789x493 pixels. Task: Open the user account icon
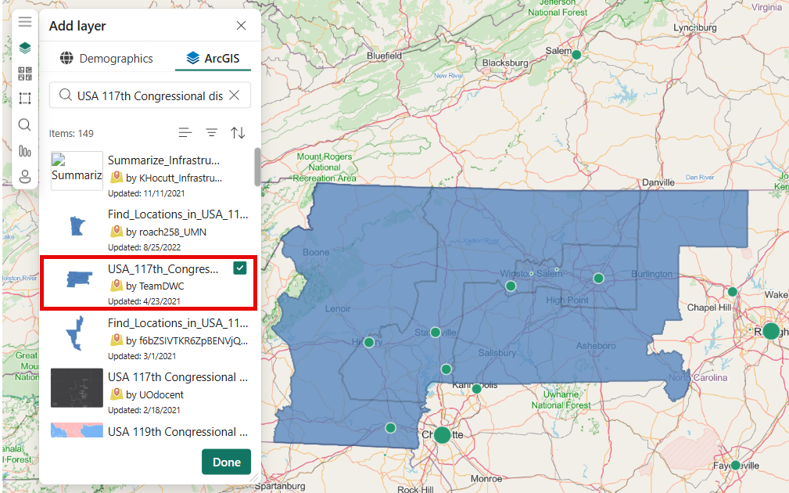(24, 176)
